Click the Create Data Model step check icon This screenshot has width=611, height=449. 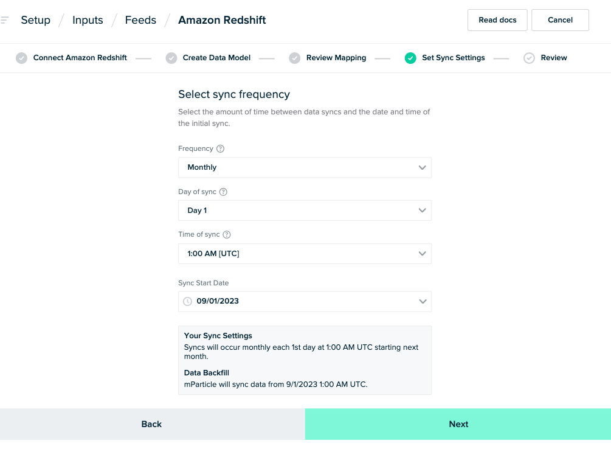(x=171, y=58)
